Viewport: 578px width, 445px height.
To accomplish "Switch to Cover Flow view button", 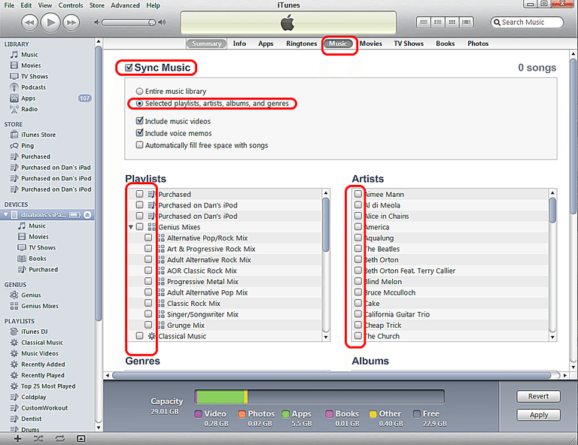I will [x=466, y=23].
